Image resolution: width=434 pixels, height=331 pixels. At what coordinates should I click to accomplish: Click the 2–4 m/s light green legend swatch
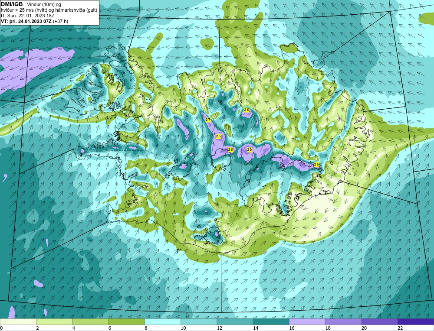point(54,321)
